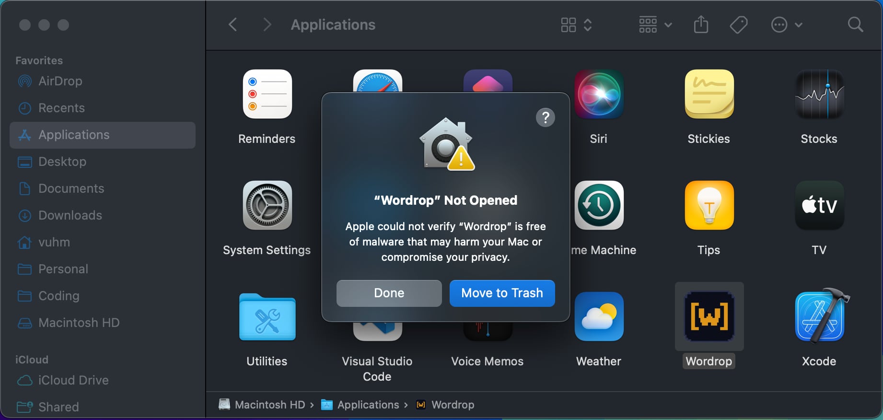Go forward with the right arrow
This screenshot has height=420, width=883.
[x=267, y=24]
